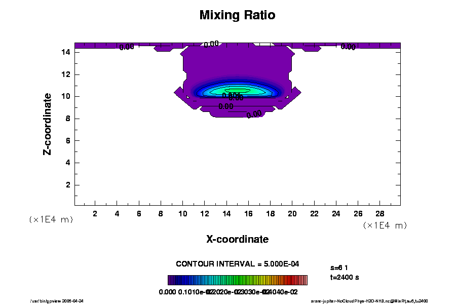Screen dimensions: 456x304
Task: Click the 0.00 contour label at top left
Action: [x=126, y=47]
